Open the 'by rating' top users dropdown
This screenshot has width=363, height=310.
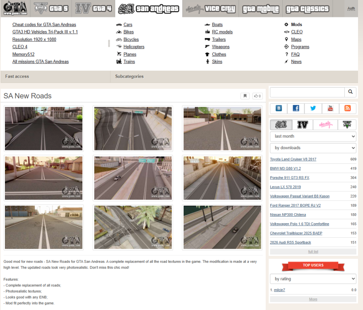click(313, 279)
